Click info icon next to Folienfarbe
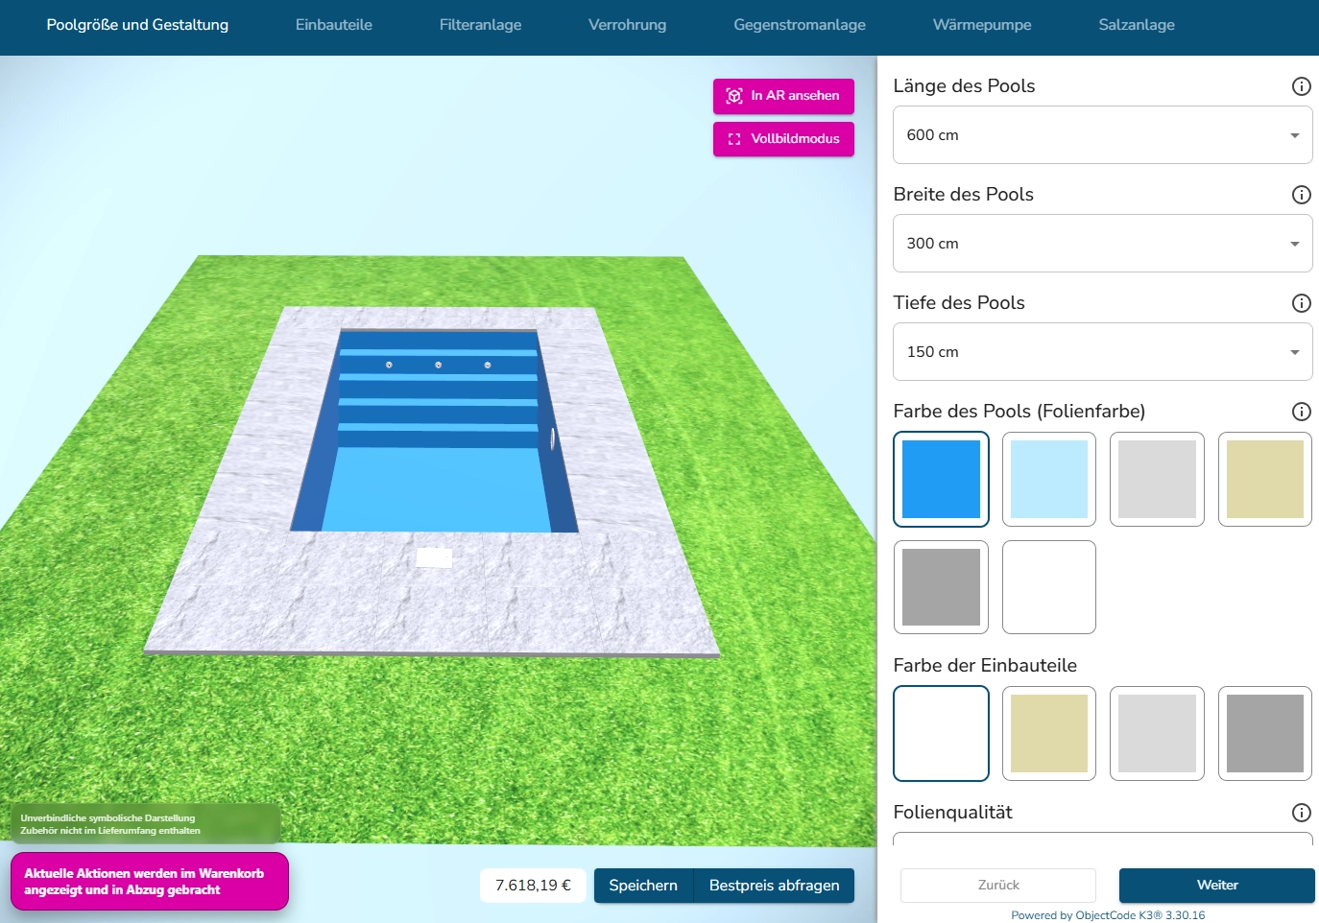1319x923 pixels. tap(1301, 412)
